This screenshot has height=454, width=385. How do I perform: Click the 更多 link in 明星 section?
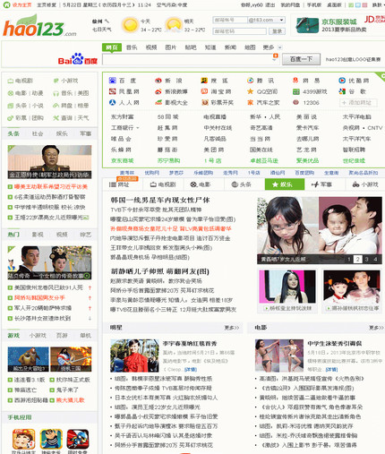coord(232,328)
